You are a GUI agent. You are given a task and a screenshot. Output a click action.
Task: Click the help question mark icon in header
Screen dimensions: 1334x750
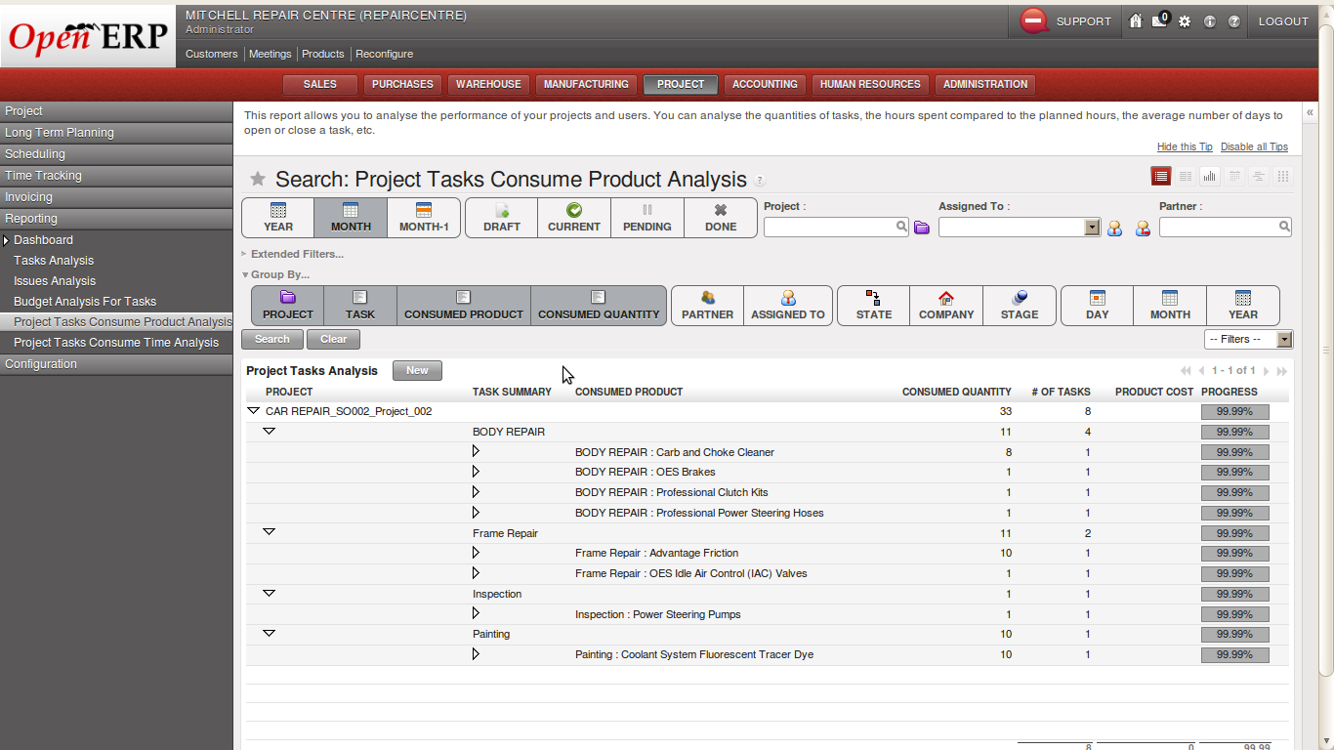click(1234, 21)
